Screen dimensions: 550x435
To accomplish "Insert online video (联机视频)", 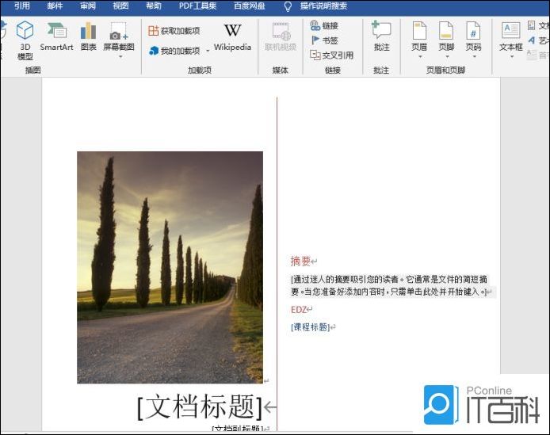I will 281,36.
